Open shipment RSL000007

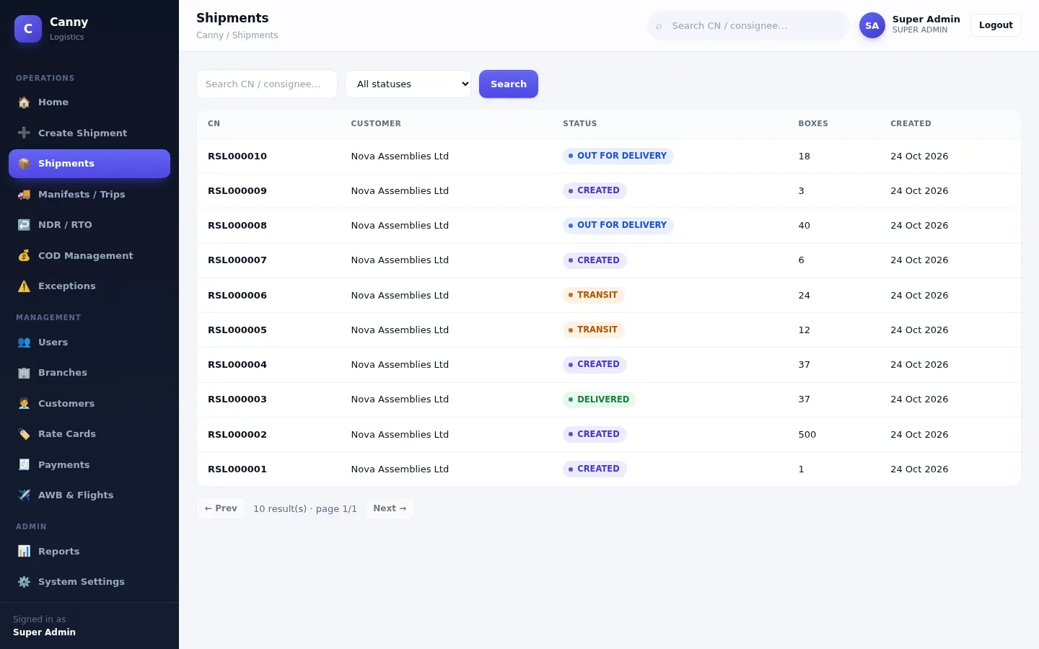[237, 260]
